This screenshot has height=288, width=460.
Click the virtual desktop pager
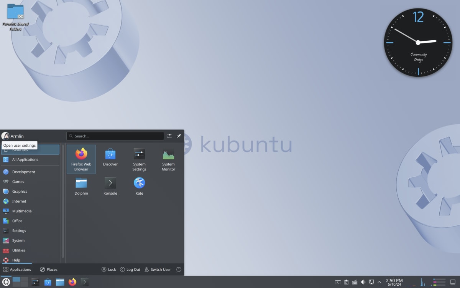20,282
